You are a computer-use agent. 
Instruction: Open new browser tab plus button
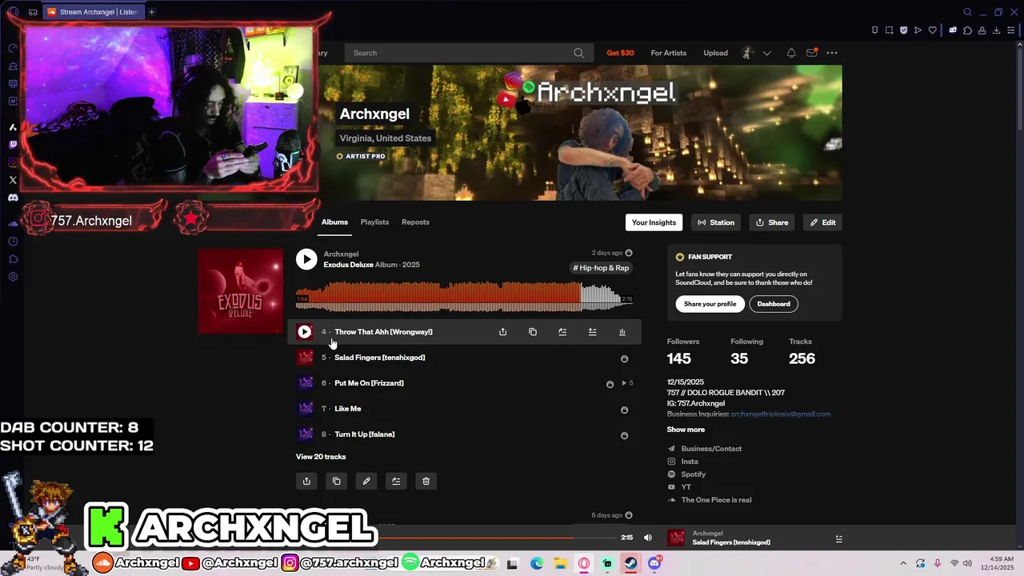[151, 12]
